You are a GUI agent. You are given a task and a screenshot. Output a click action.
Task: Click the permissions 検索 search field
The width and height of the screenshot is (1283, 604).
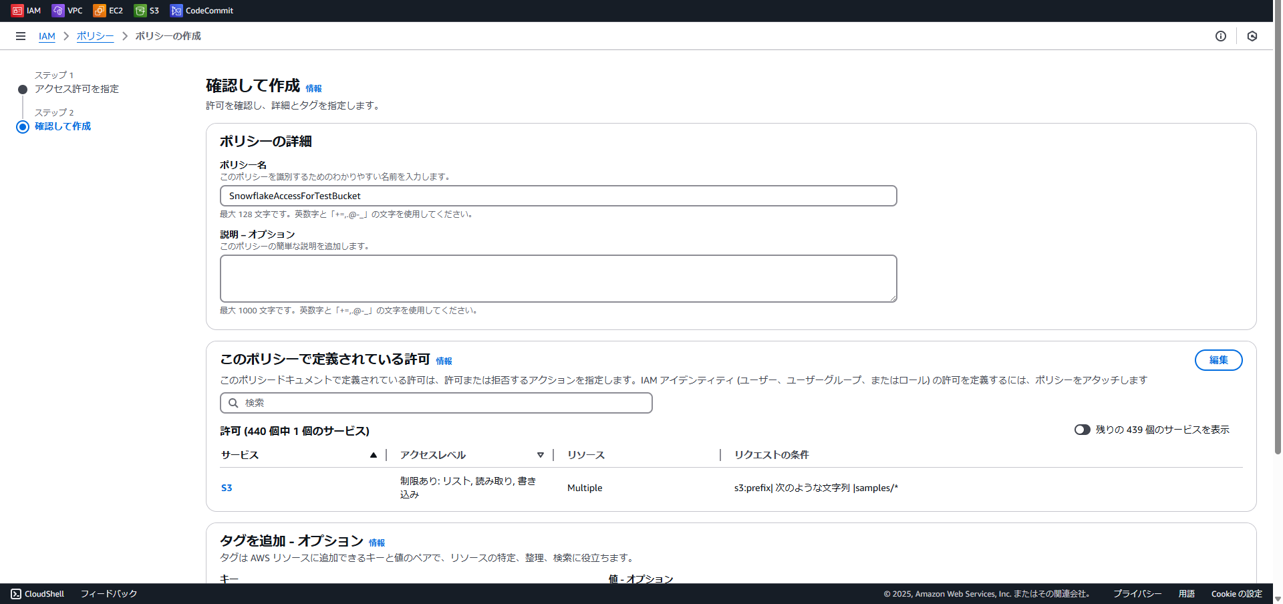tap(436, 403)
